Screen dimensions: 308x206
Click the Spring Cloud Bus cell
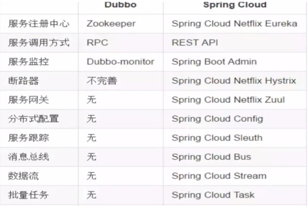(x=211, y=157)
